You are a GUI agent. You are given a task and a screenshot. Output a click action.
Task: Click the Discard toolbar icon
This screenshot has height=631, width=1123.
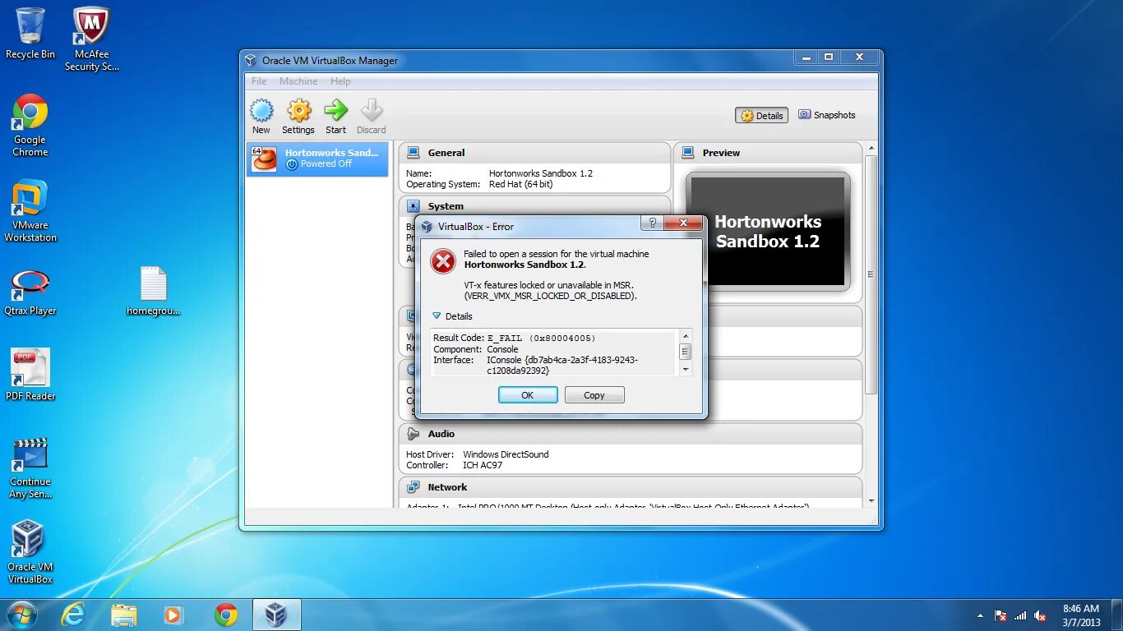click(372, 110)
